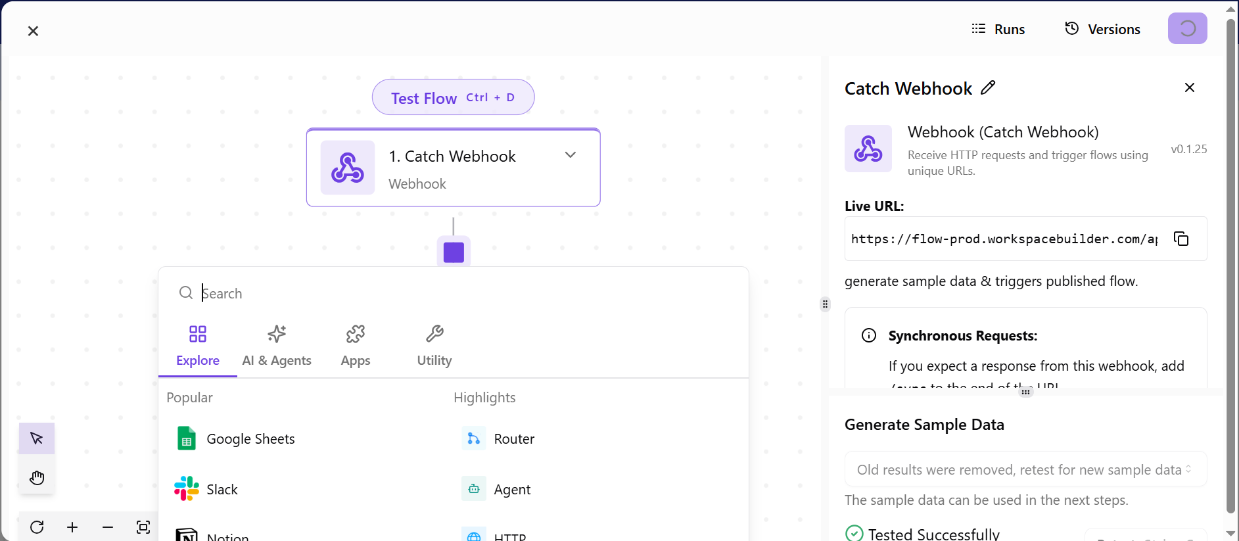Click the Test Flow button

[x=453, y=97]
